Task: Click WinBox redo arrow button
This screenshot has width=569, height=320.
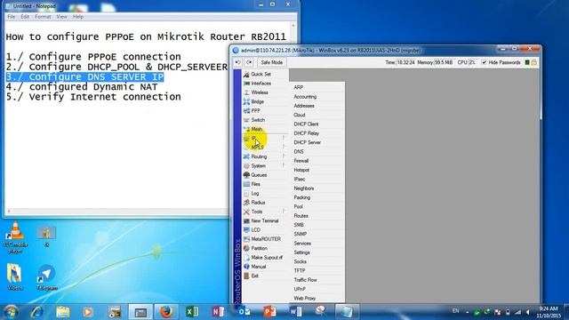Action: tap(249, 62)
